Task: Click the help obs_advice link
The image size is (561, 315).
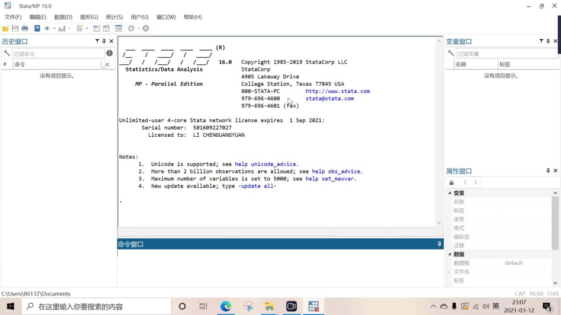Action: 336,171
